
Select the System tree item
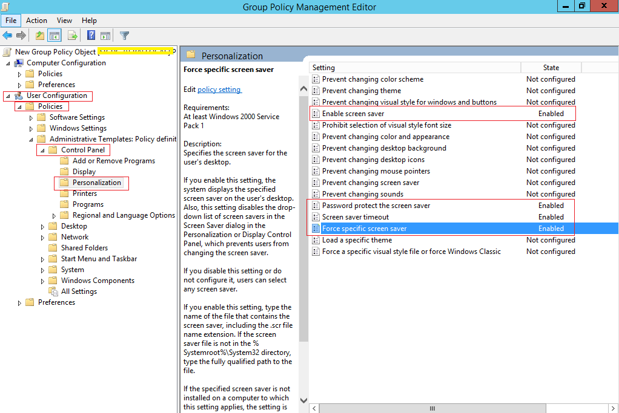(73, 270)
